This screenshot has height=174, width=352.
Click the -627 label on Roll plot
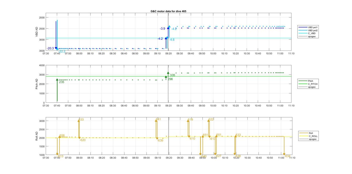coord(218,156)
